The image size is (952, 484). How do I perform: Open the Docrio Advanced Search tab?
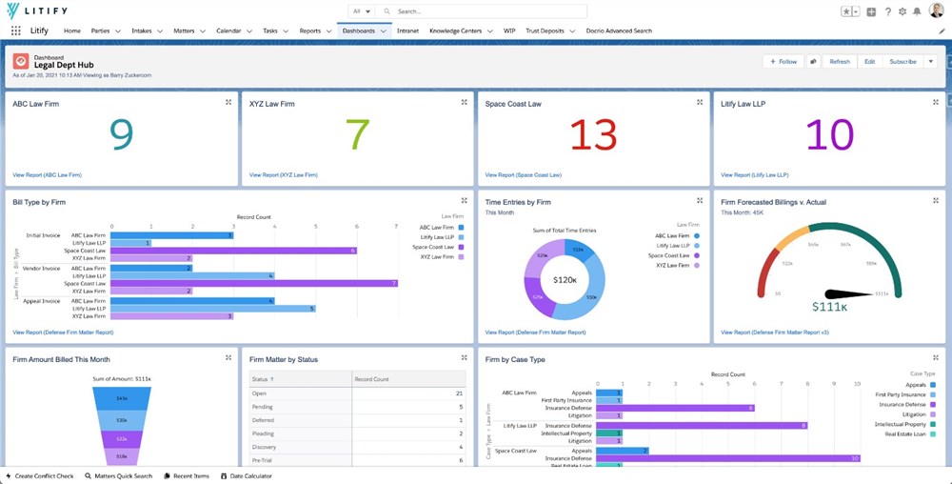pos(620,31)
